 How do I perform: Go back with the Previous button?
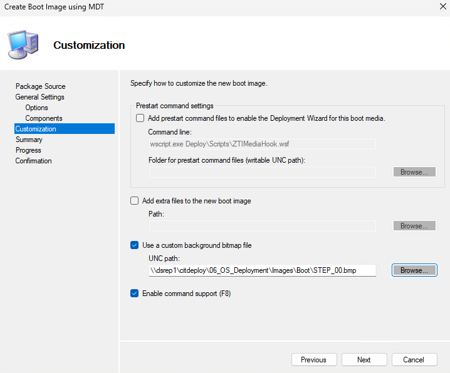[313, 360]
